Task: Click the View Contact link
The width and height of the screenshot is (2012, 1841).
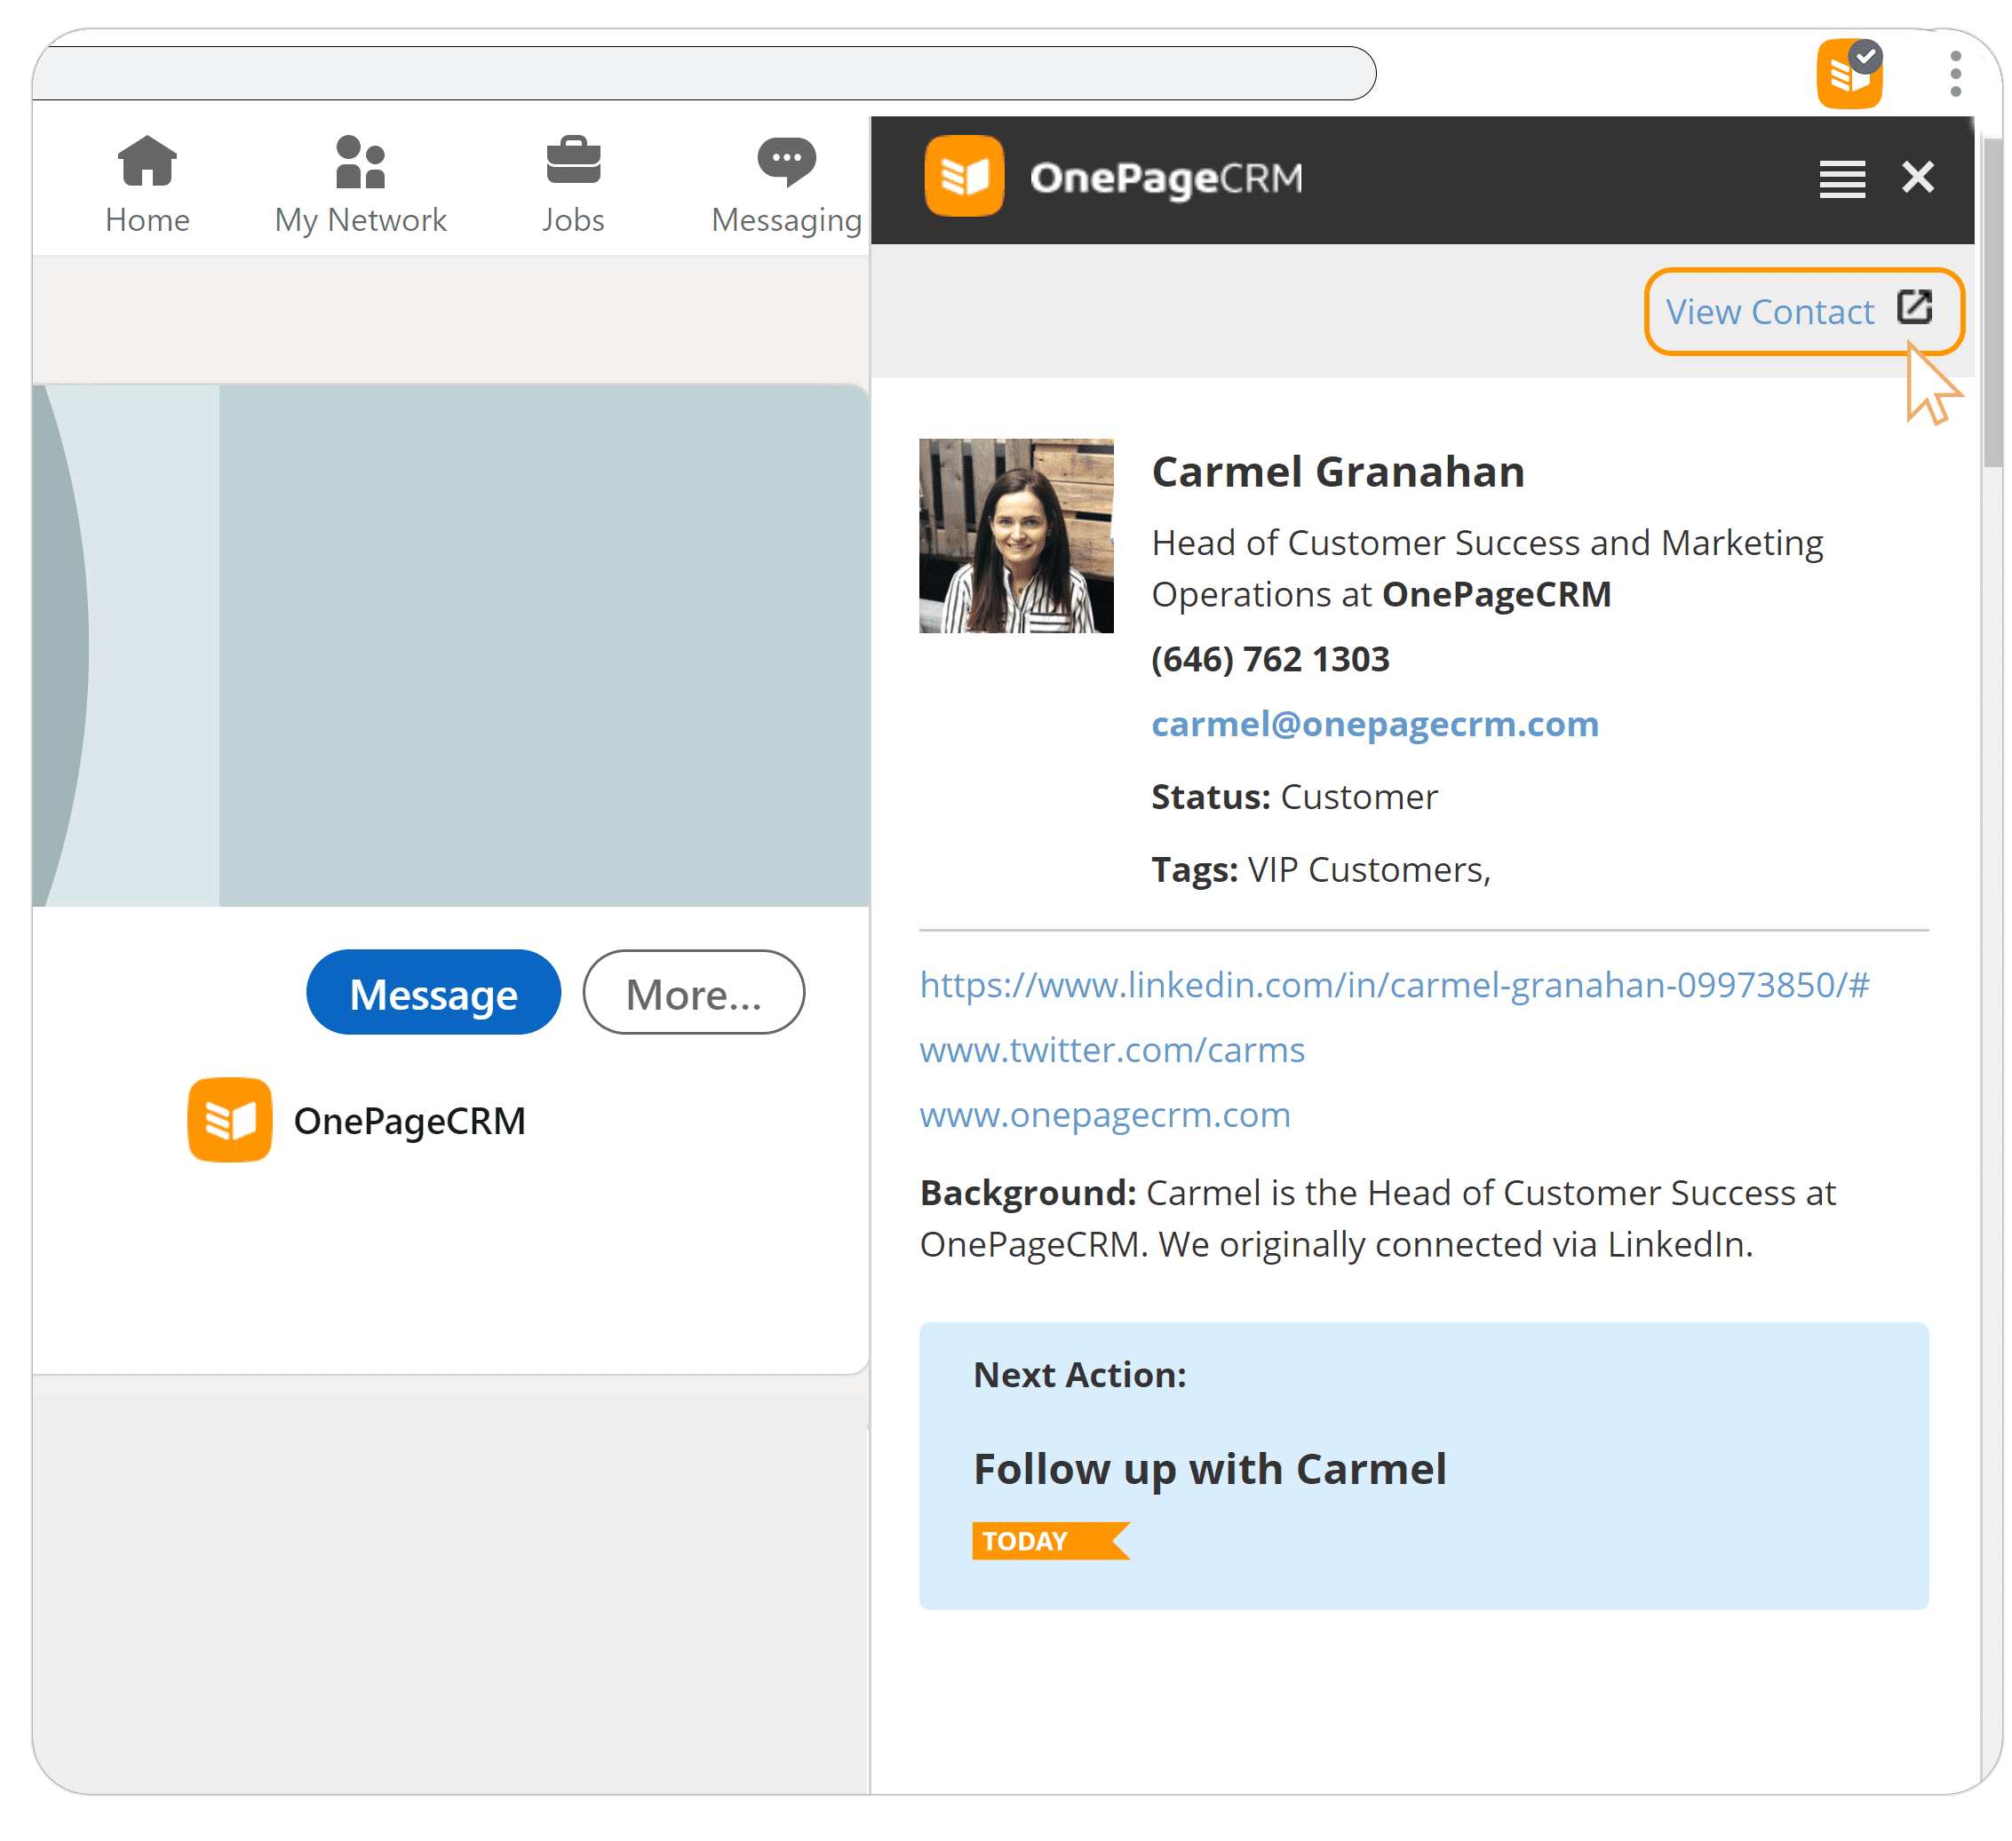Action: [1769, 313]
